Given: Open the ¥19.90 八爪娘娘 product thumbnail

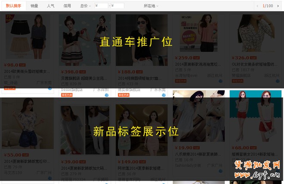Looking at the screenshot, I should [198, 116].
